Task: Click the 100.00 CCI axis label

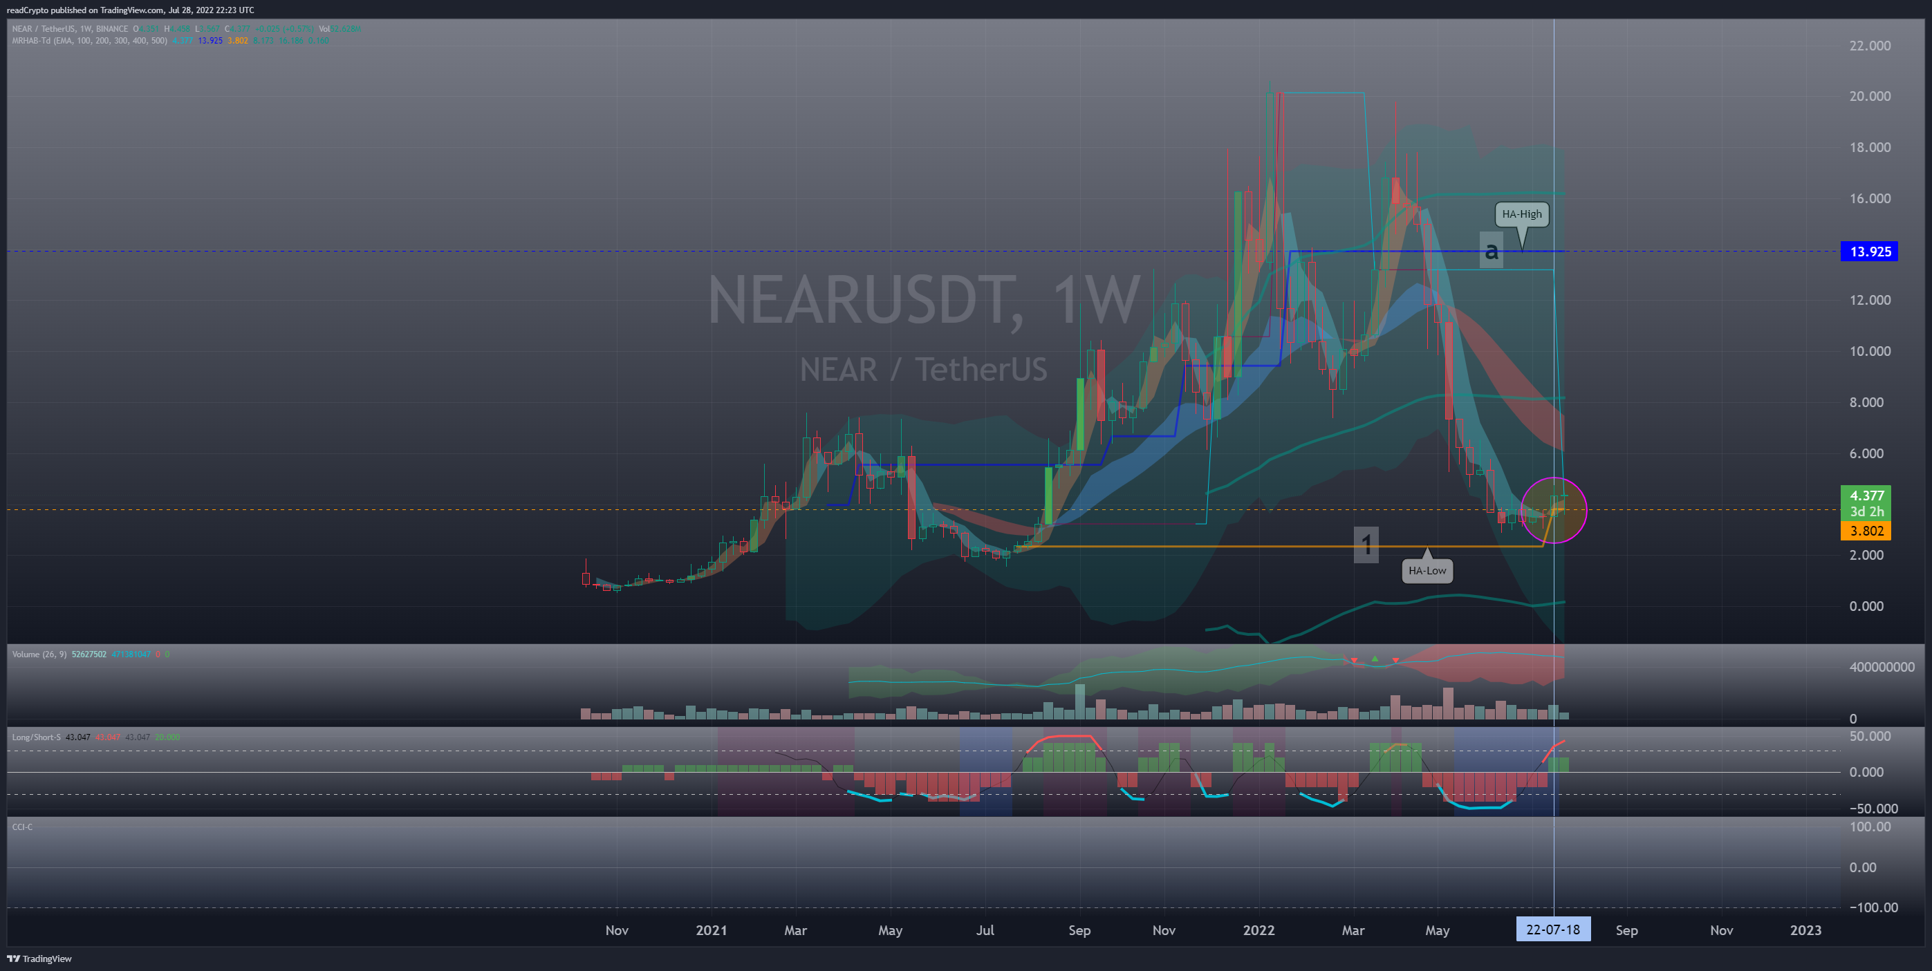Action: pos(1870,827)
